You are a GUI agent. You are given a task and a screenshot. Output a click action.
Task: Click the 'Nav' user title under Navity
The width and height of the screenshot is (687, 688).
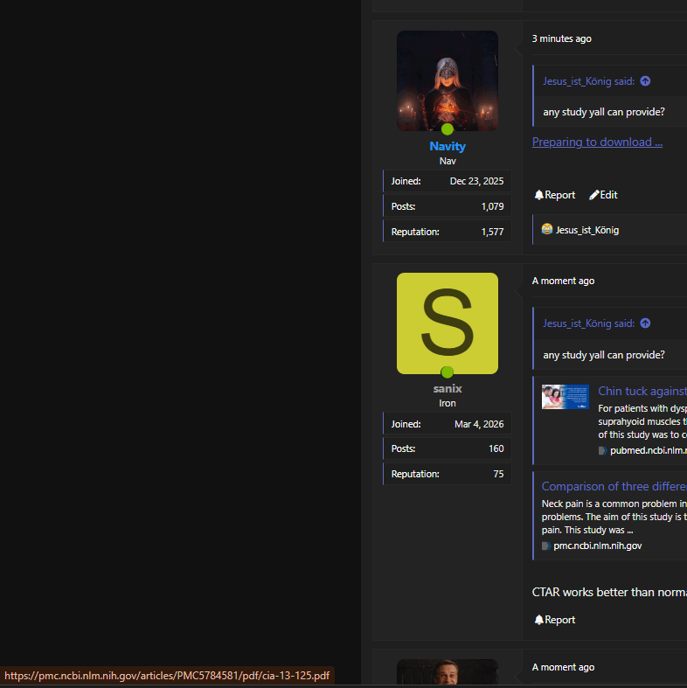point(448,161)
